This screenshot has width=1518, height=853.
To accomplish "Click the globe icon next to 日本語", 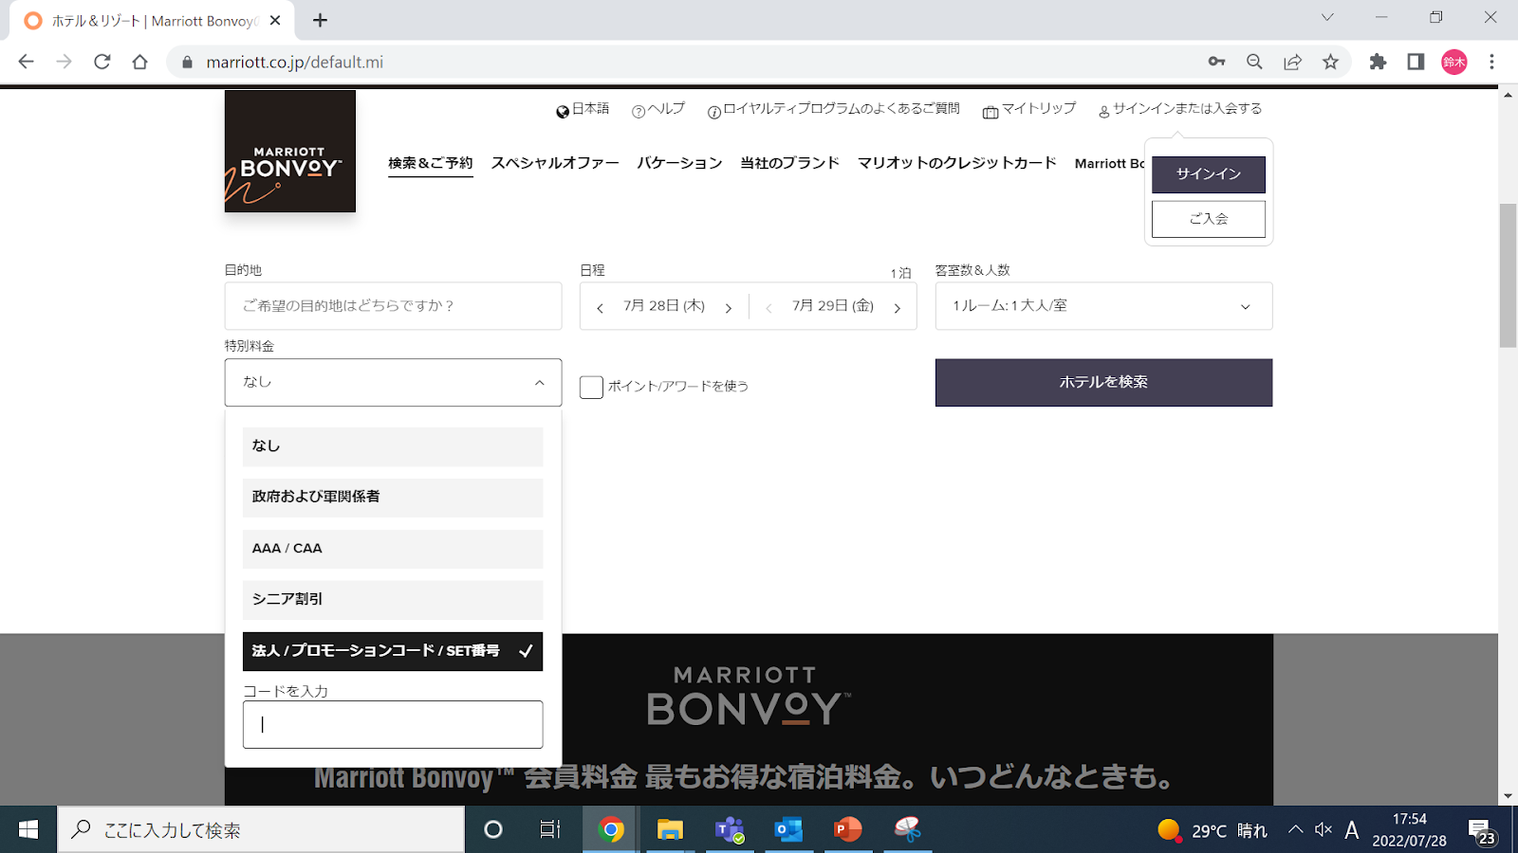I will click(563, 111).
